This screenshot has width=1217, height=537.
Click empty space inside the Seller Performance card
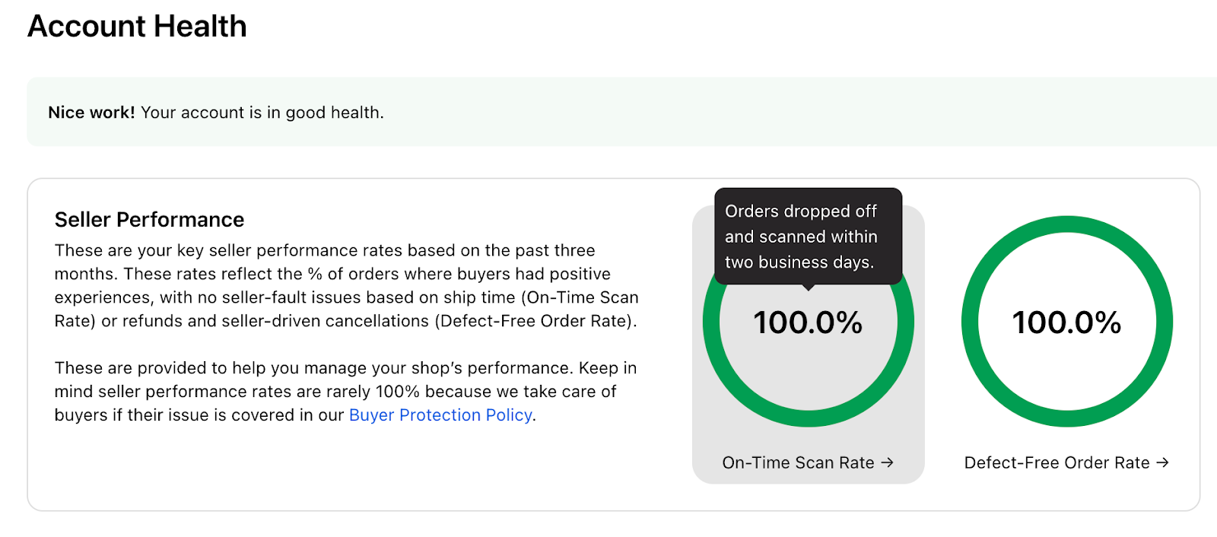click(342, 472)
